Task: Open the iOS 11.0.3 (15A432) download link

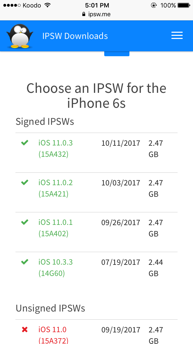Action: (x=56, y=149)
